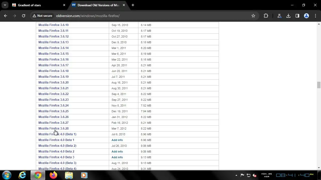Click muted volume tray icon
321x180 pixels.
pyautogui.click(x=255, y=175)
